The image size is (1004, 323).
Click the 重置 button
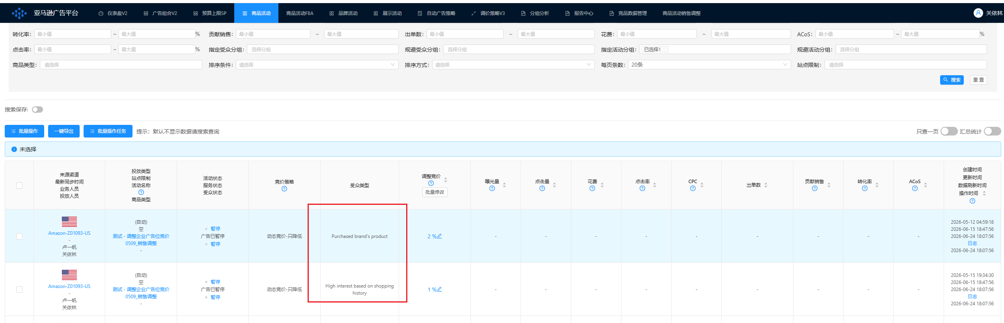(x=978, y=80)
